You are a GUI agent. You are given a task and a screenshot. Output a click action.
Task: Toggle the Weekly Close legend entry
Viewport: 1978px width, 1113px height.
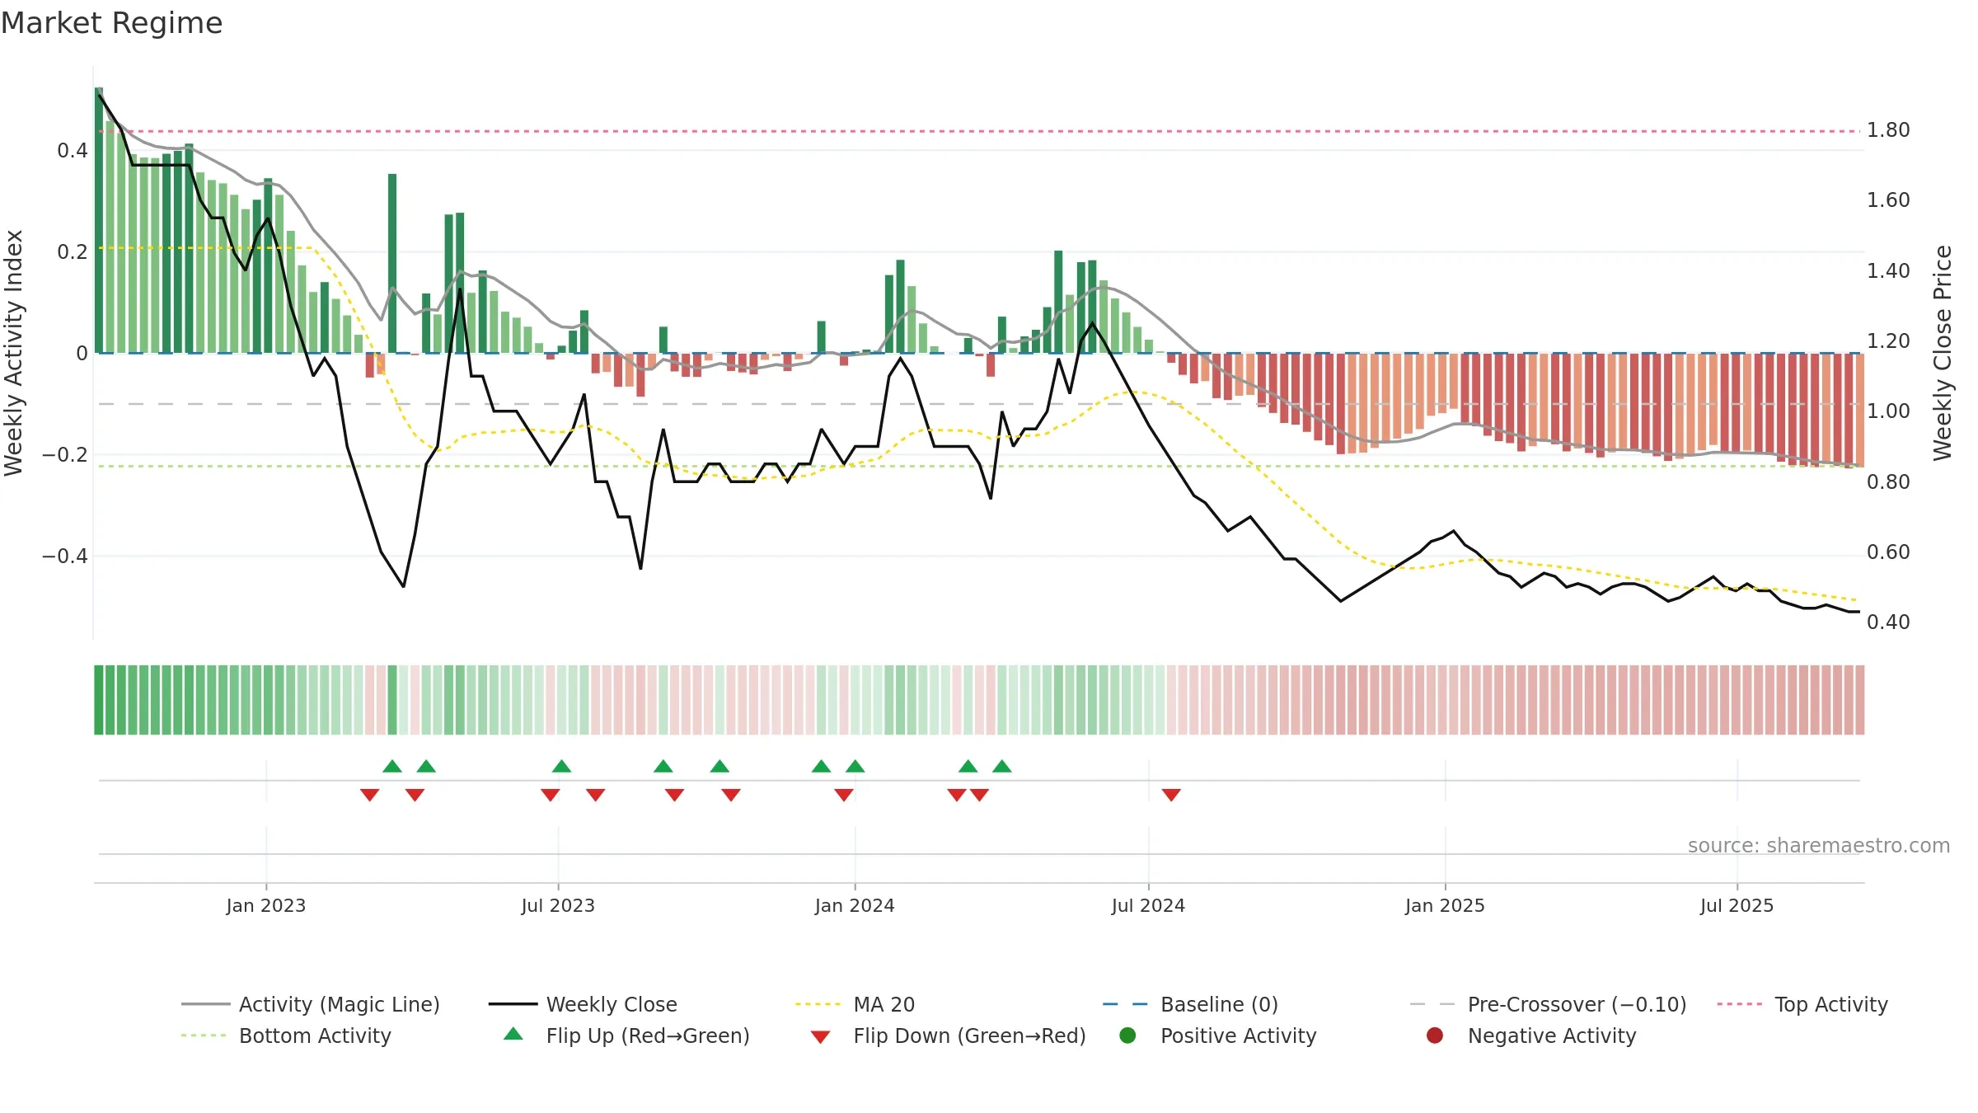584,1004
